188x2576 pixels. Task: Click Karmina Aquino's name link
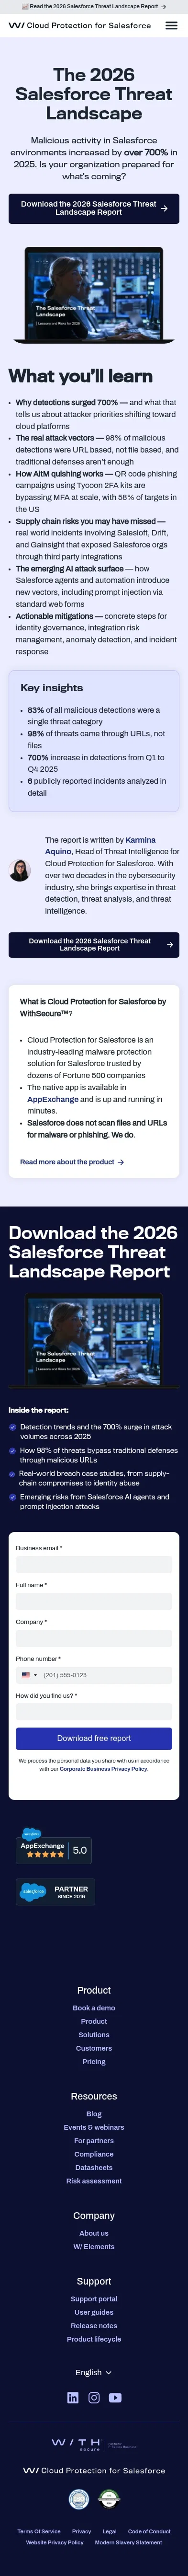pyautogui.click(x=100, y=846)
